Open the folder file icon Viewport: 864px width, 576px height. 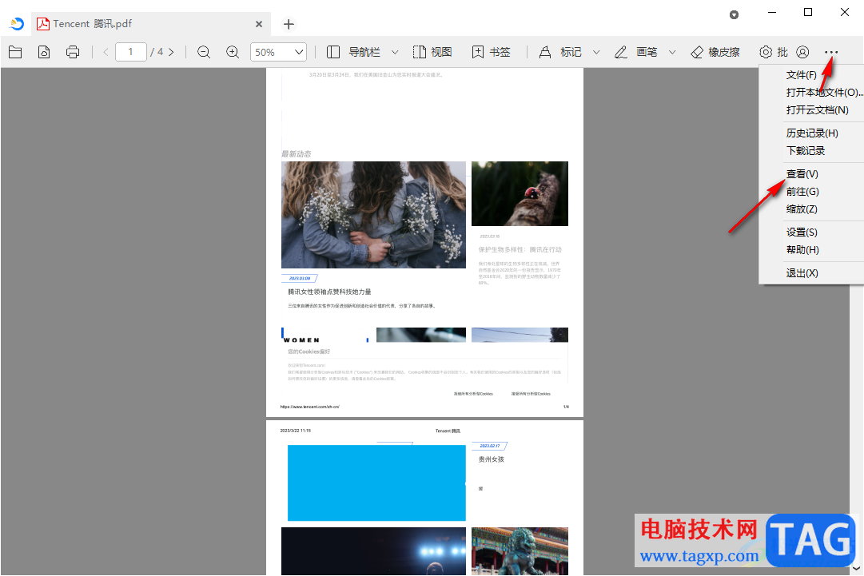15,52
